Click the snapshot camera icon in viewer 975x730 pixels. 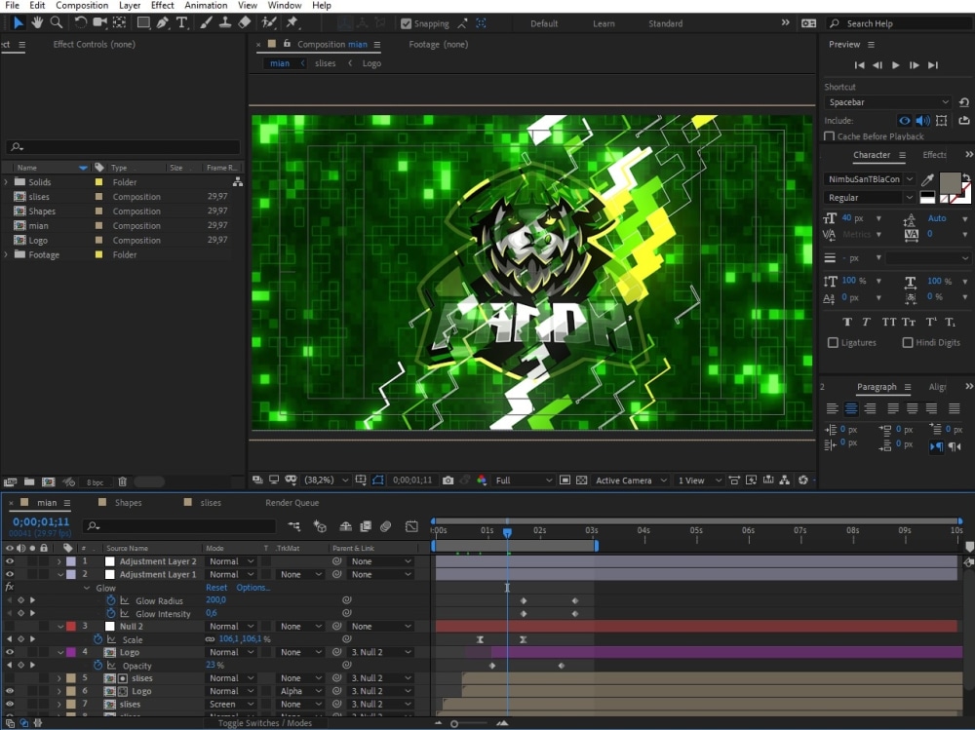click(x=448, y=480)
